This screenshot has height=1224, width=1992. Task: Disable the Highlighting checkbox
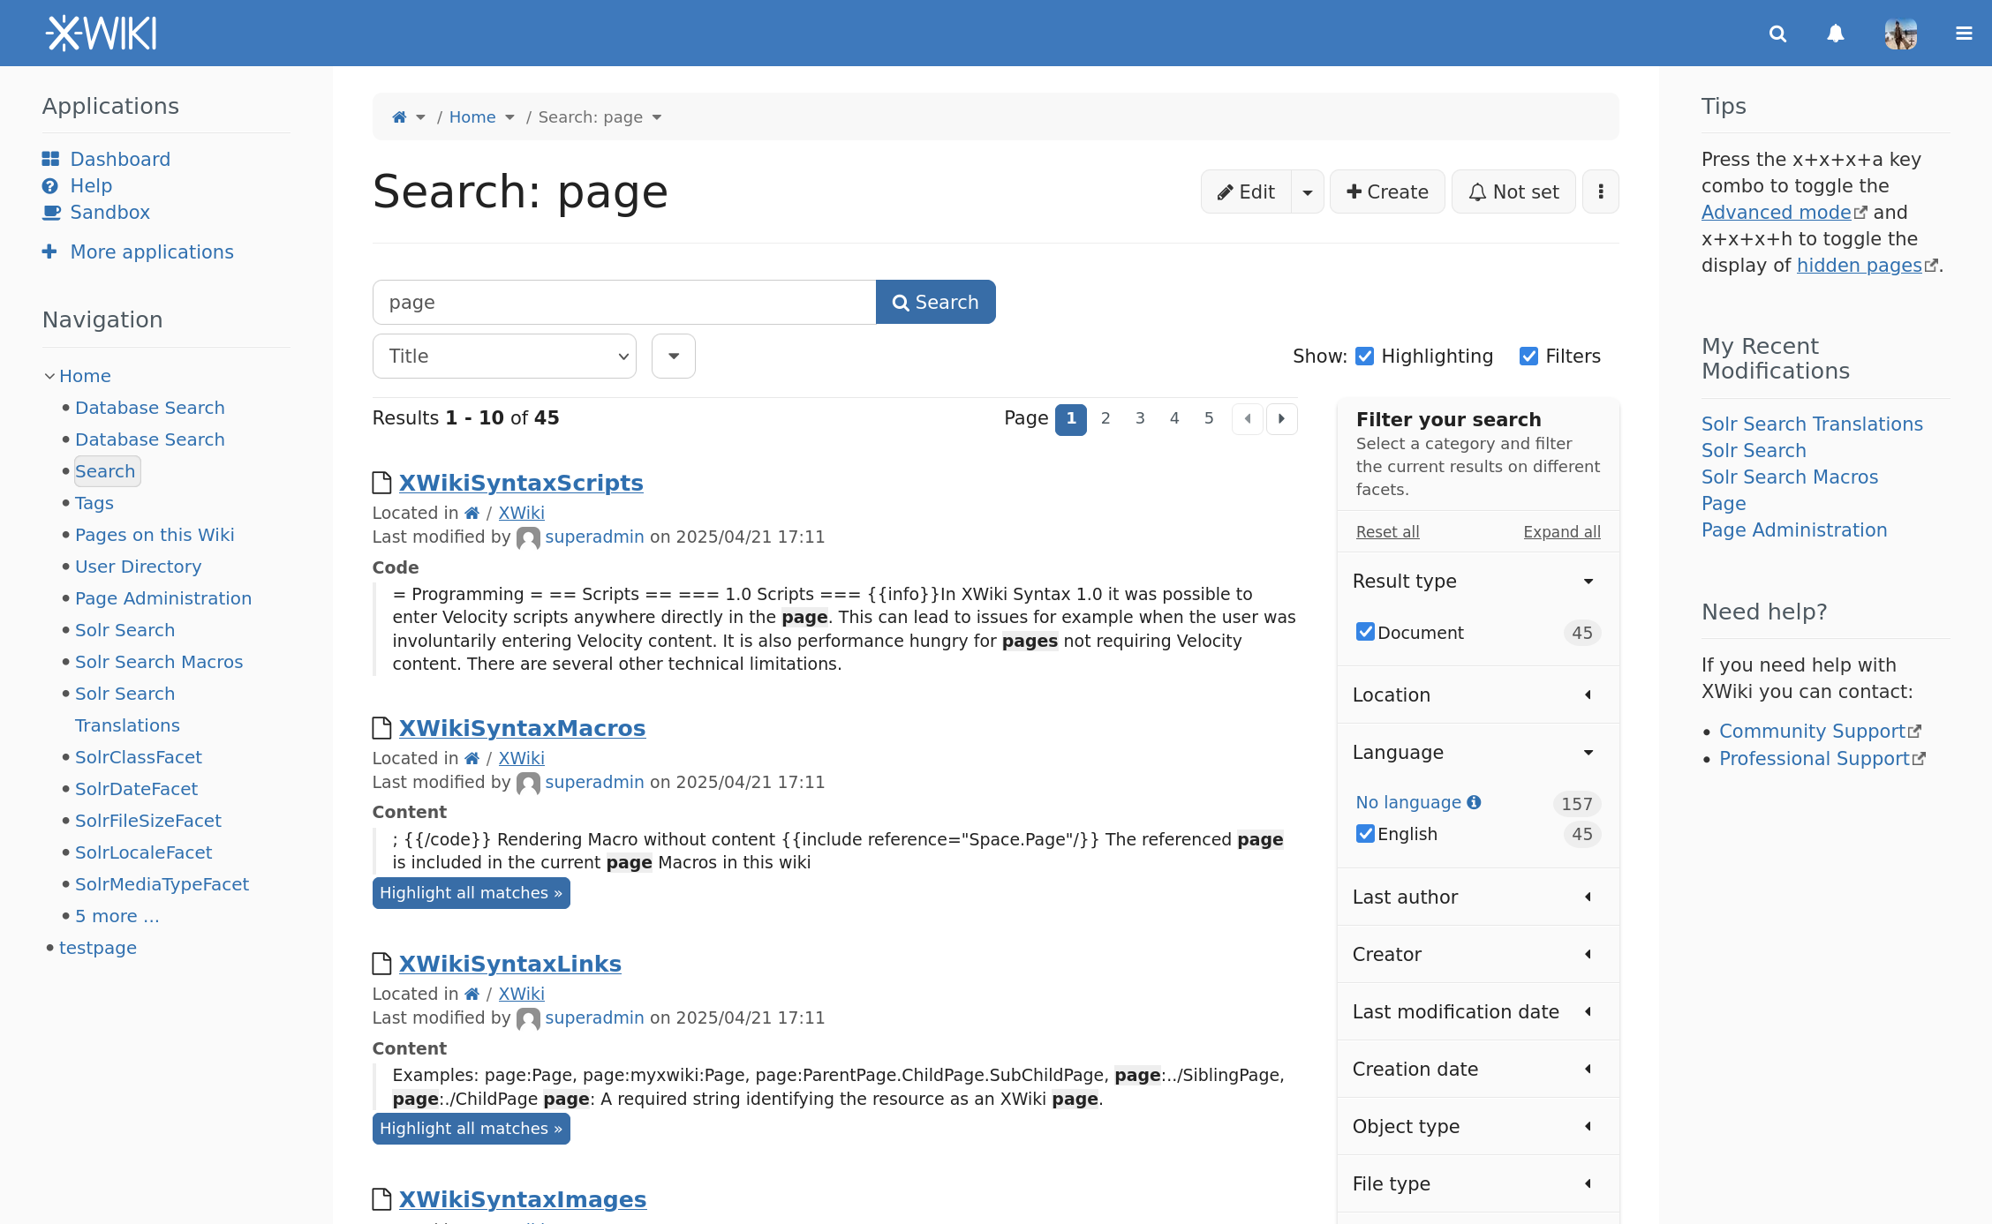(1364, 356)
